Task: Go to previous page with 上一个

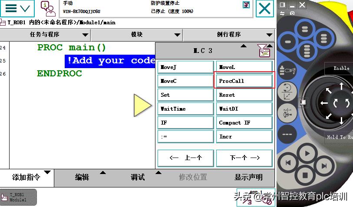Action: (x=185, y=158)
